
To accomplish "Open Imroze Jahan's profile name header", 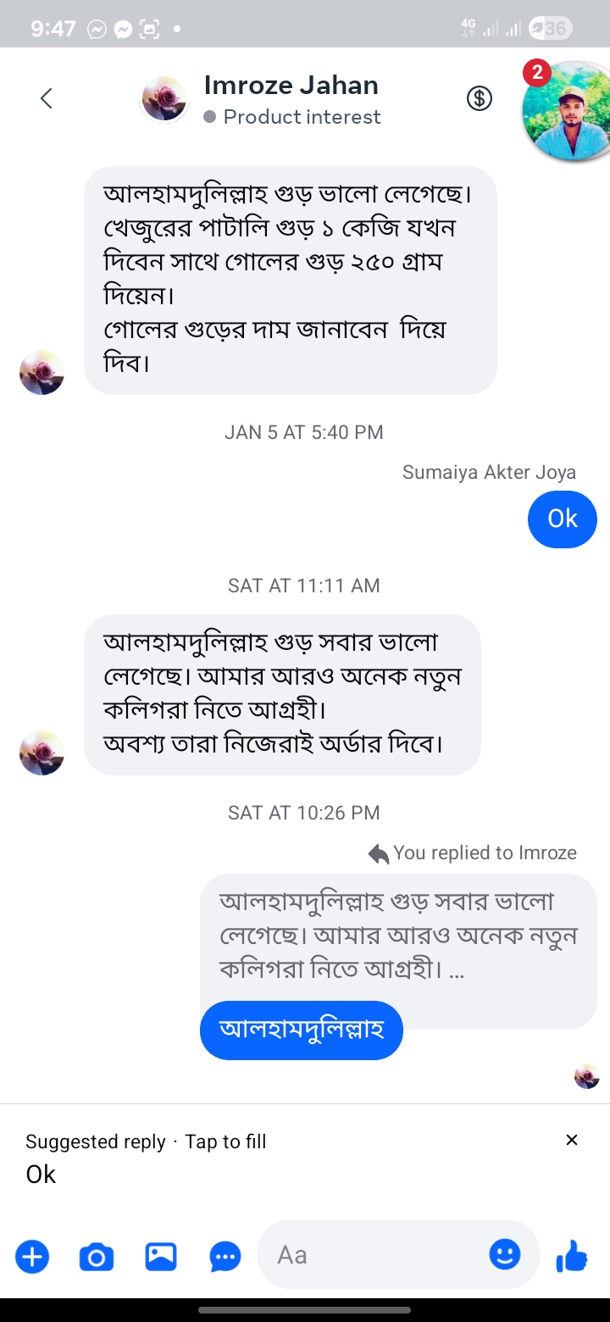I will tap(291, 86).
